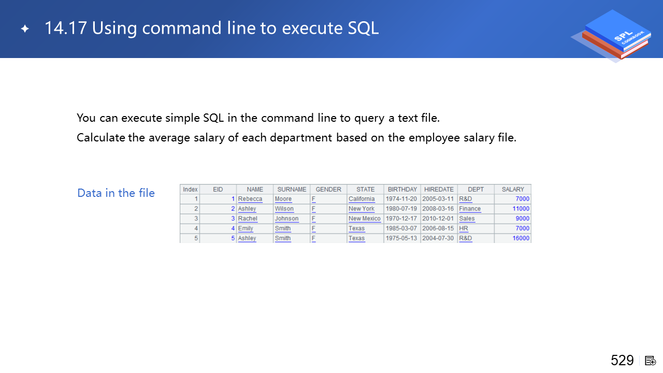
Task: Click the SURNAME column header
Action: click(x=292, y=190)
